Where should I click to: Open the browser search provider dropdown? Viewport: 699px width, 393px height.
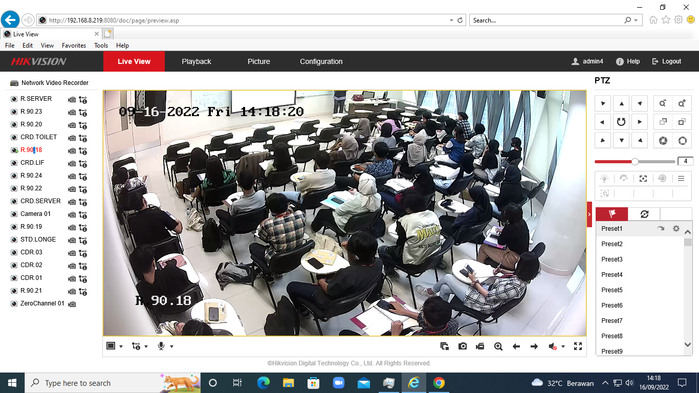click(636, 20)
